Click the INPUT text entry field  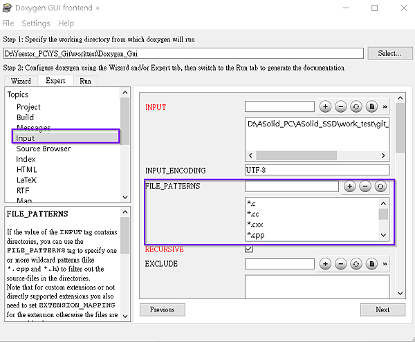279,106
